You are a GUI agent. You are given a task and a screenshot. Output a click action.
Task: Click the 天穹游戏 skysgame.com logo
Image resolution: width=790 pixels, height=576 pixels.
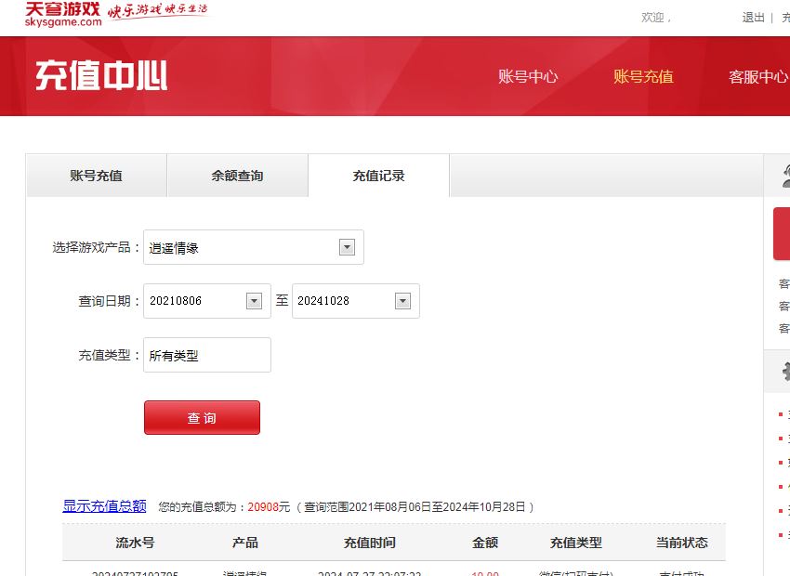pos(63,14)
